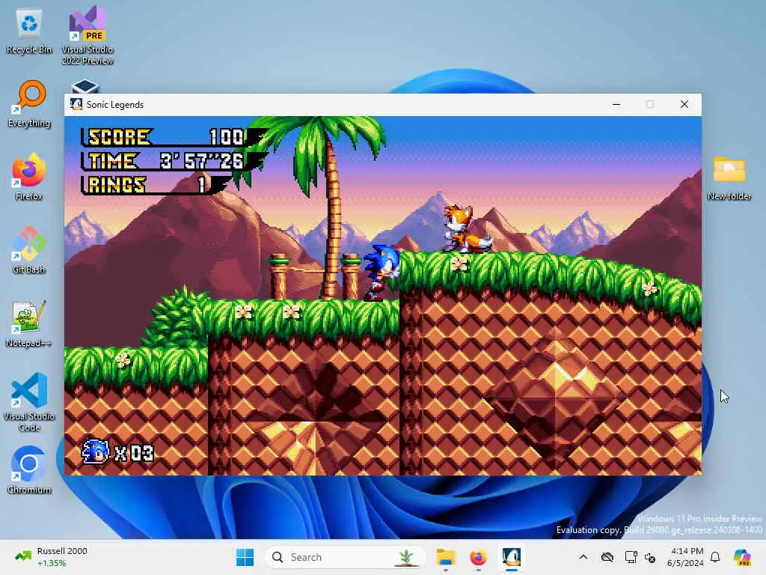Minimize the Sonic Legends window
Image resolution: width=766 pixels, height=575 pixels.
tap(616, 104)
